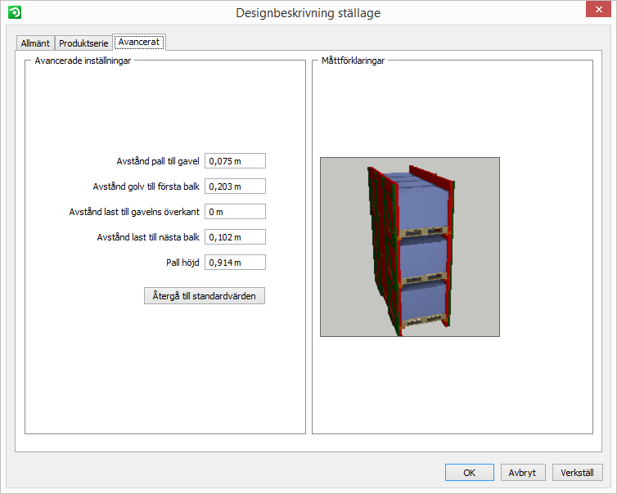Close the Designbeskrivning ställage dialog
This screenshot has height=494, width=617.
[x=598, y=10]
